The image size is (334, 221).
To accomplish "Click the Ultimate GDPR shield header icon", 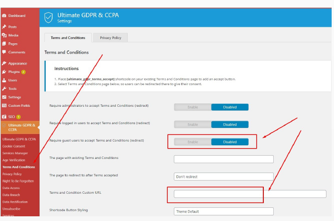I will pos(49,17).
